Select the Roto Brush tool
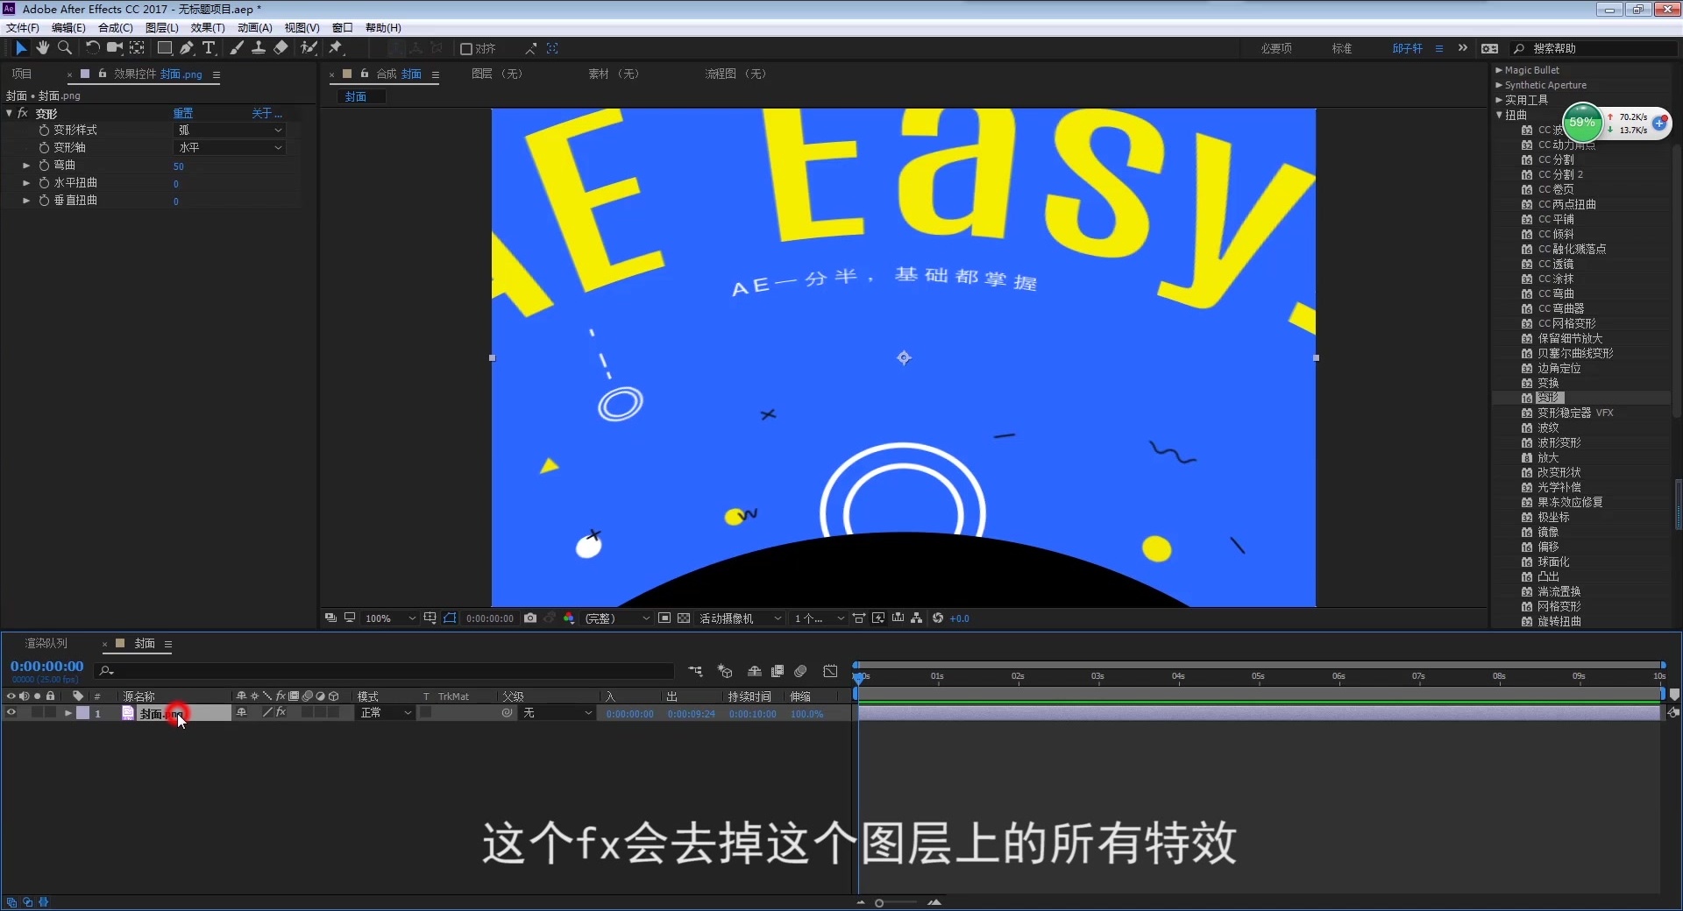The height and width of the screenshot is (911, 1683). pyautogui.click(x=309, y=48)
